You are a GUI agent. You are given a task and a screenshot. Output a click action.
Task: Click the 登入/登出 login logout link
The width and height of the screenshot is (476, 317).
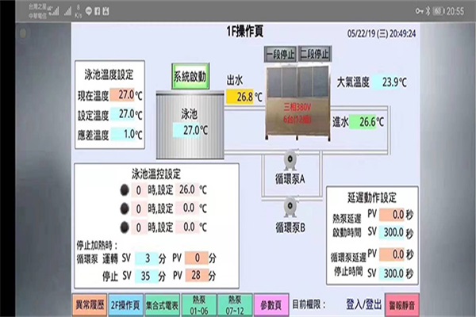[363, 304]
